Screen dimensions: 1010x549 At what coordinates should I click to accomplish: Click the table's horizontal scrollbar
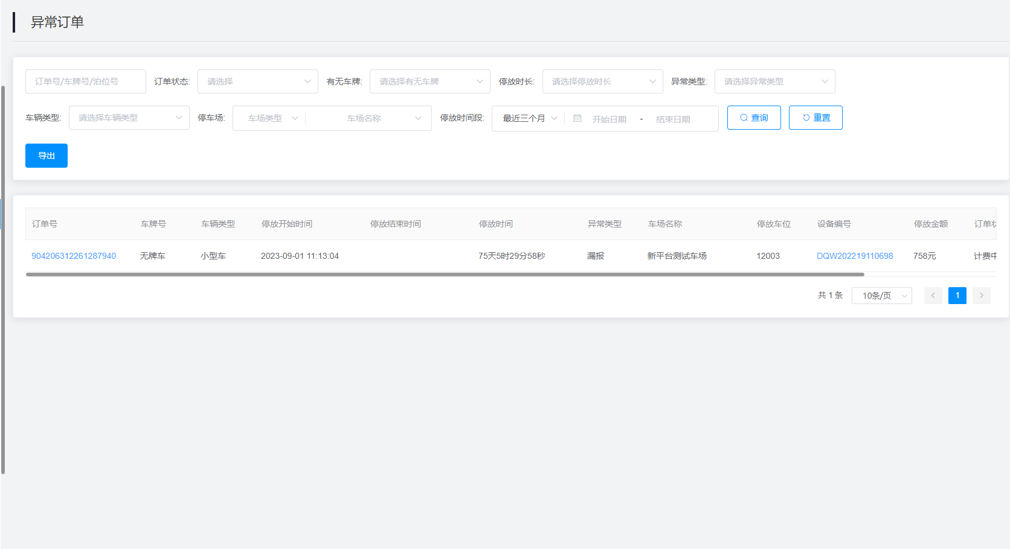click(445, 274)
